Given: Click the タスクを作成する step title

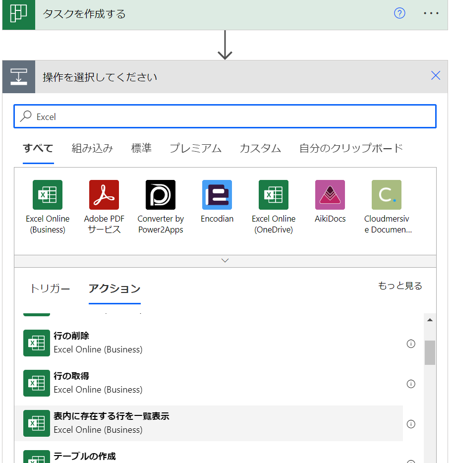Looking at the screenshot, I should tap(84, 14).
